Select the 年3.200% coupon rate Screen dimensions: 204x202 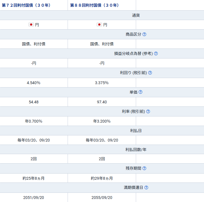tap(102, 121)
